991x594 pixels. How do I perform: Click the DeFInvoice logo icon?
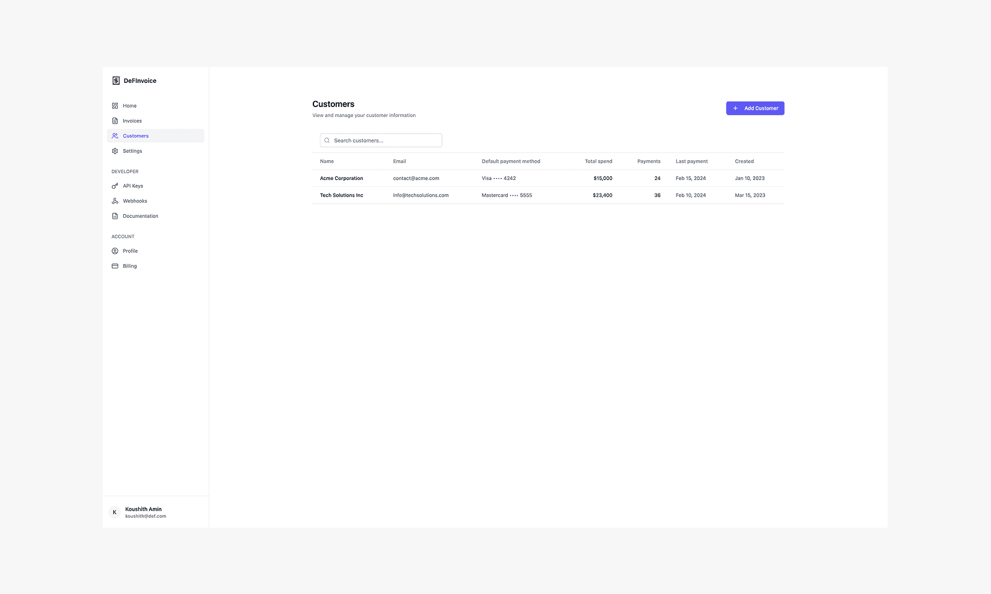[115, 80]
